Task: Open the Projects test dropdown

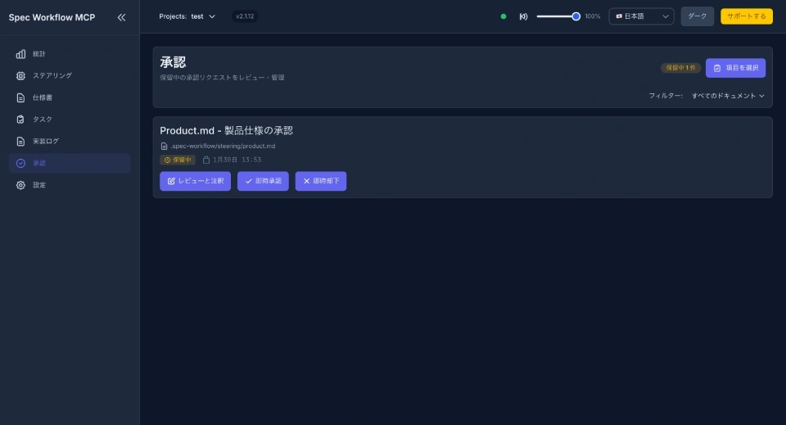Action: pyautogui.click(x=187, y=16)
